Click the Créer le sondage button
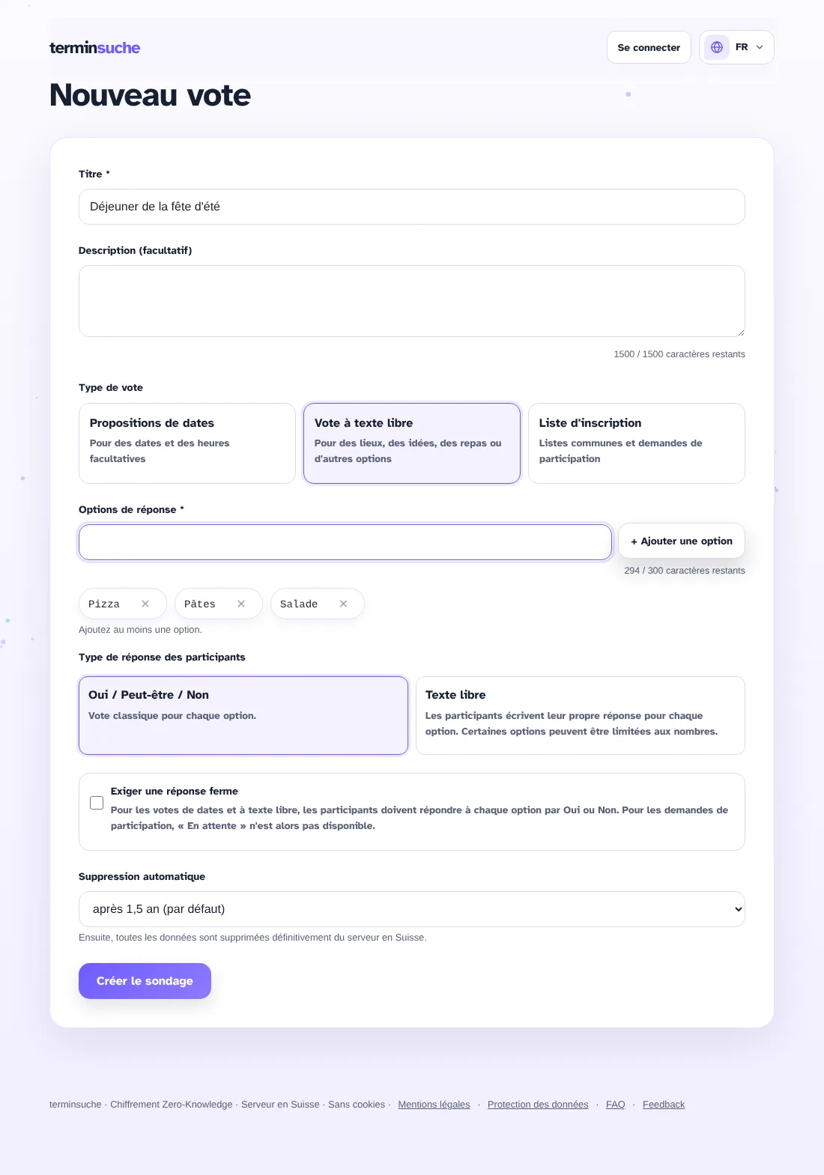 (145, 981)
